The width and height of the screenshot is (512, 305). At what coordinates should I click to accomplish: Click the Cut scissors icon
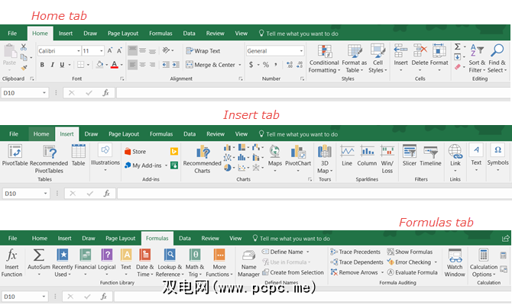(x=24, y=47)
